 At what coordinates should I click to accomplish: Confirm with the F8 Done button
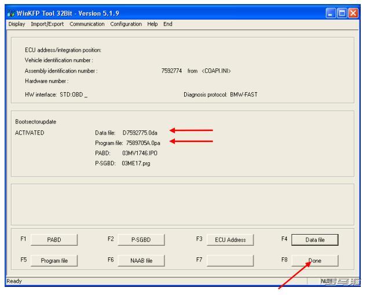315,261
